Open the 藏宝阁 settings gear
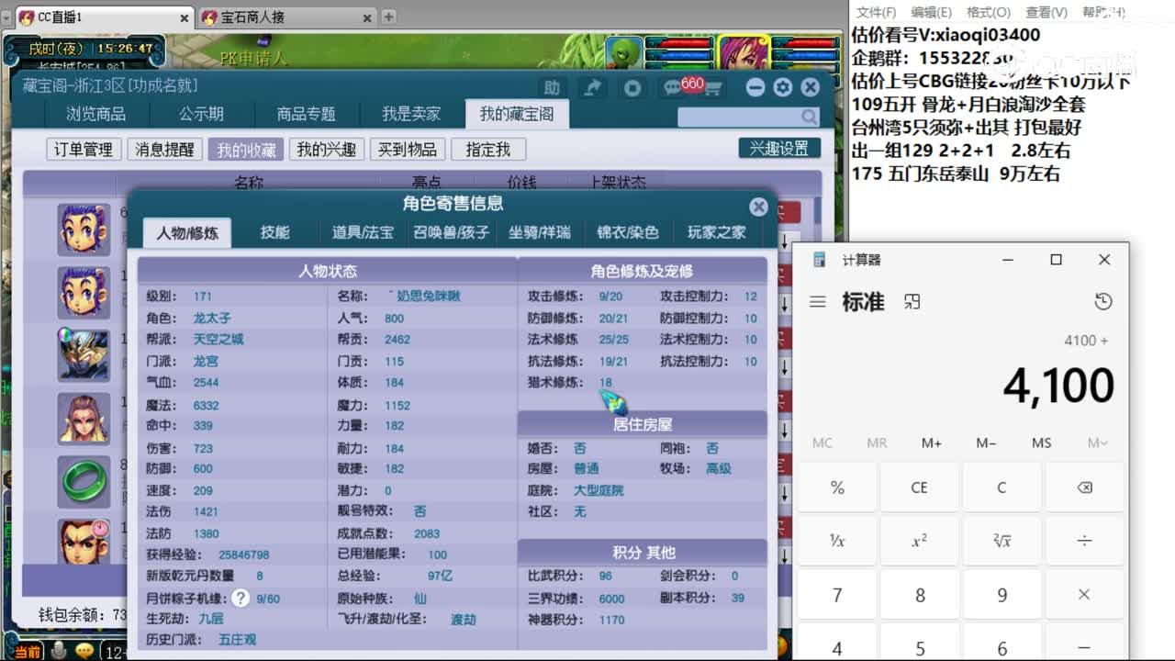 click(x=782, y=87)
